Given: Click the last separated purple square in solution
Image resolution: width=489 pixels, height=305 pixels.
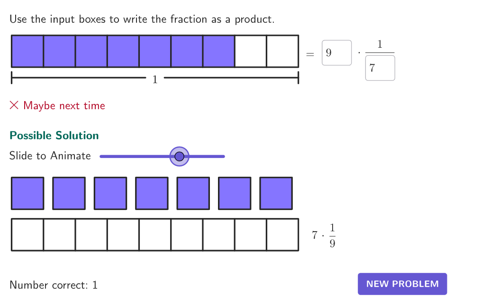Looking at the screenshot, I should [x=276, y=193].
